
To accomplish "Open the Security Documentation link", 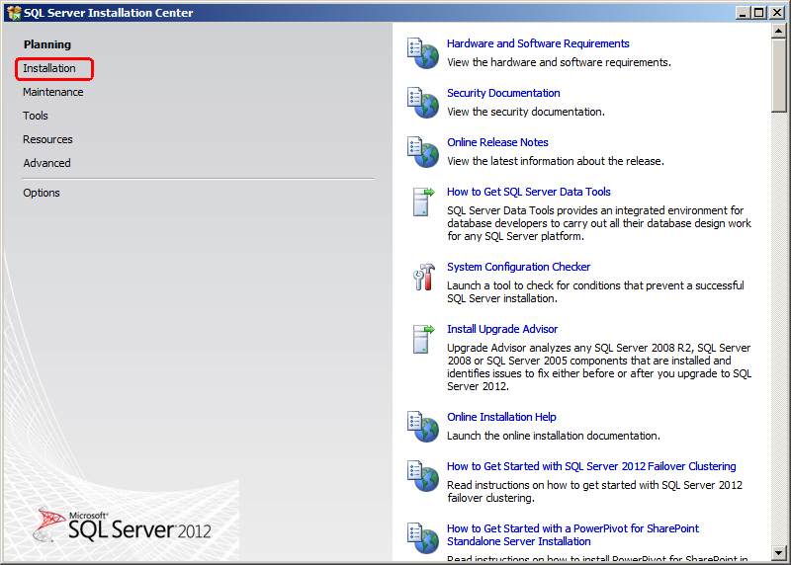I will [x=503, y=93].
